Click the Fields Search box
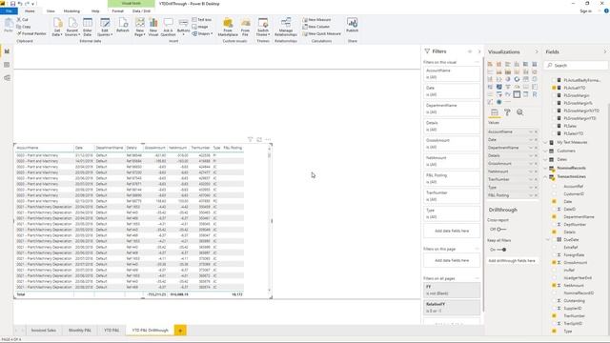This screenshot has width=610, height=343. (x=576, y=66)
